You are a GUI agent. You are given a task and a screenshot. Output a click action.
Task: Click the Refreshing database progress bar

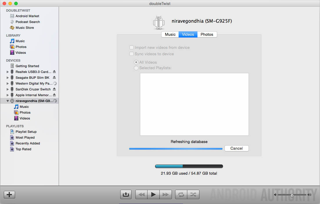click(x=176, y=149)
